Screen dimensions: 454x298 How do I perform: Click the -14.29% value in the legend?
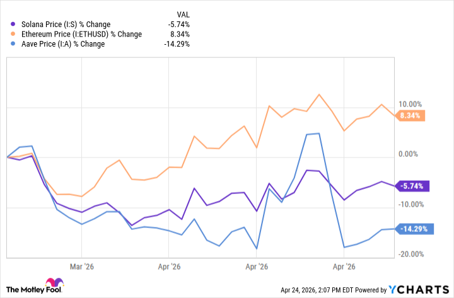177,44
